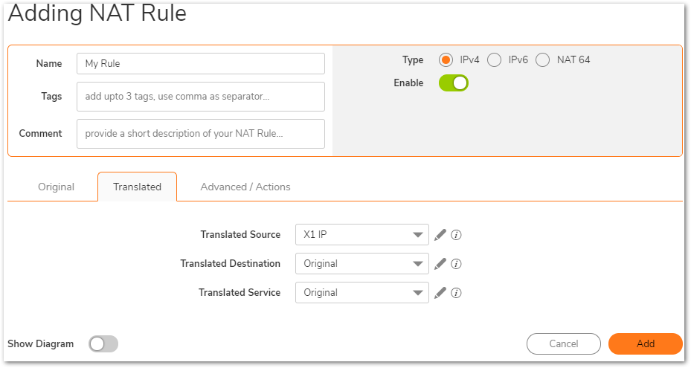Click the Cancel button
Viewport: 691px width, 368px height.
coord(563,344)
